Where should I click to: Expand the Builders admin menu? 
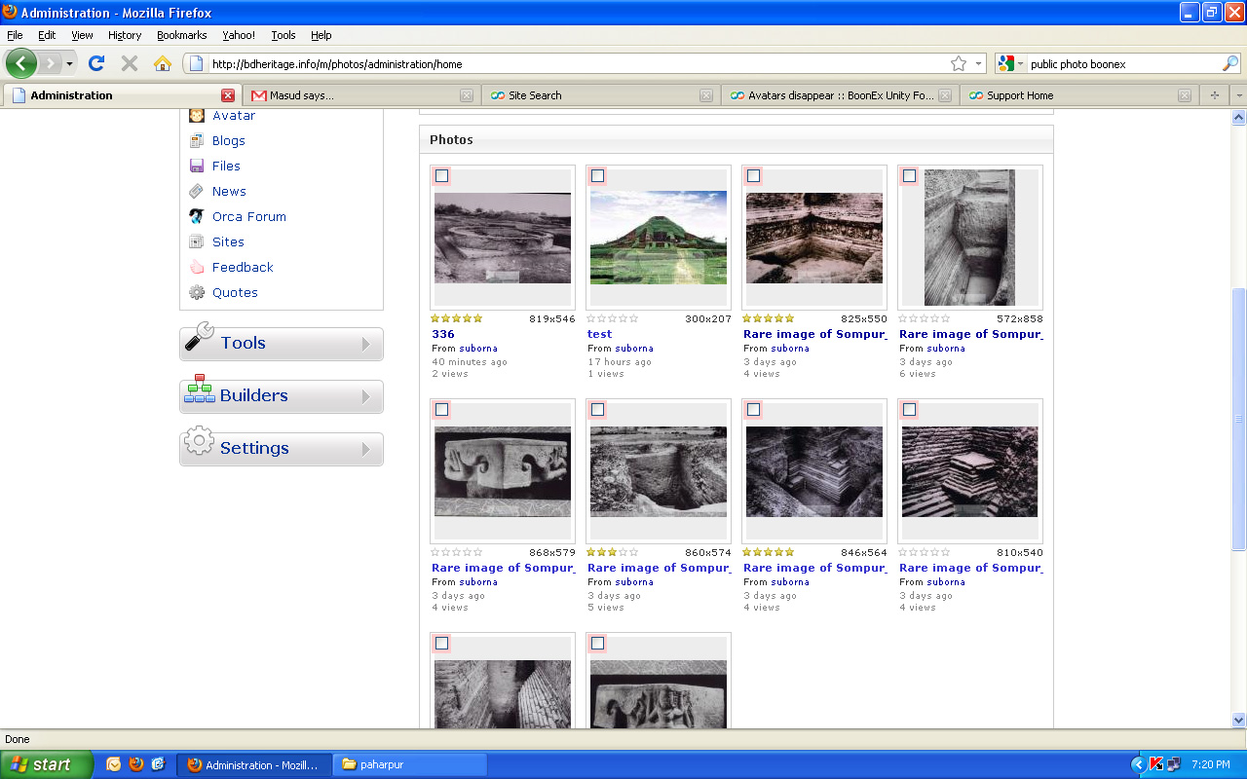point(282,396)
